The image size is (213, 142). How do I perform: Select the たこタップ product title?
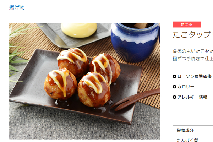(x=193, y=35)
